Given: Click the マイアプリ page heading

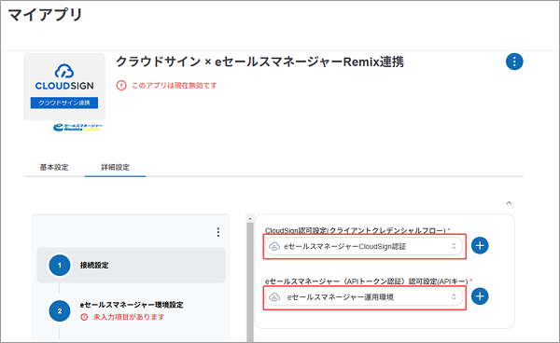Looking at the screenshot, I should [46, 15].
